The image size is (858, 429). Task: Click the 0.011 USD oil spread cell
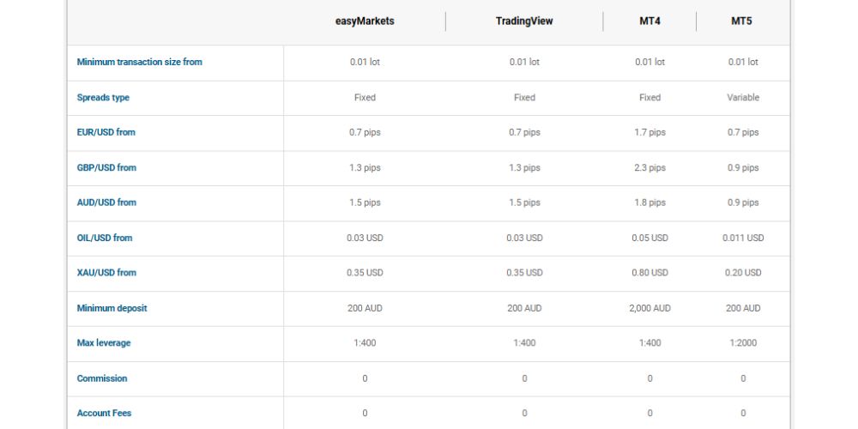(x=743, y=238)
